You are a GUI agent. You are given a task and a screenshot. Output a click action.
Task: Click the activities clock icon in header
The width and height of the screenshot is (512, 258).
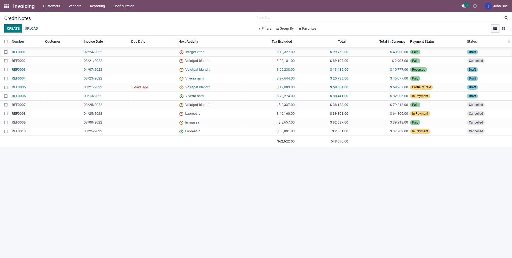475,6
